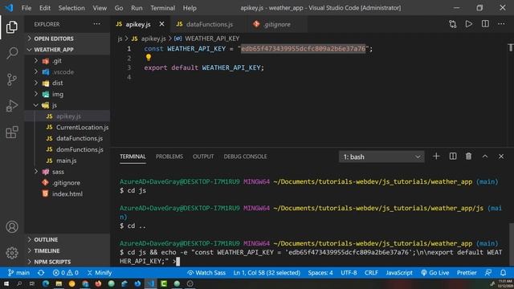
Task: Open Manage settings gear
Action: click(12, 253)
